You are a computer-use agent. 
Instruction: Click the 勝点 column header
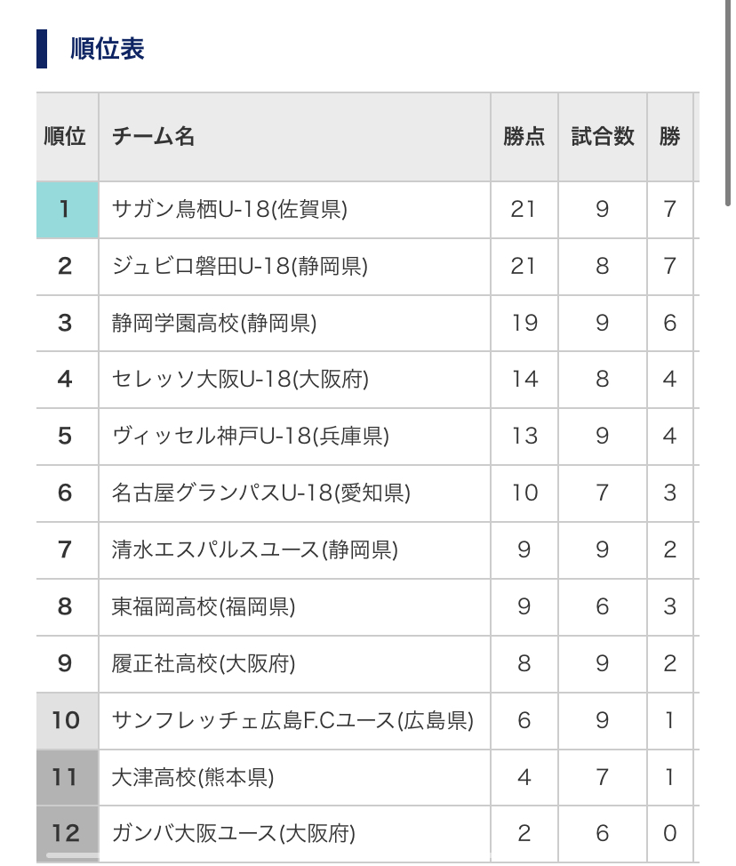[524, 136]
